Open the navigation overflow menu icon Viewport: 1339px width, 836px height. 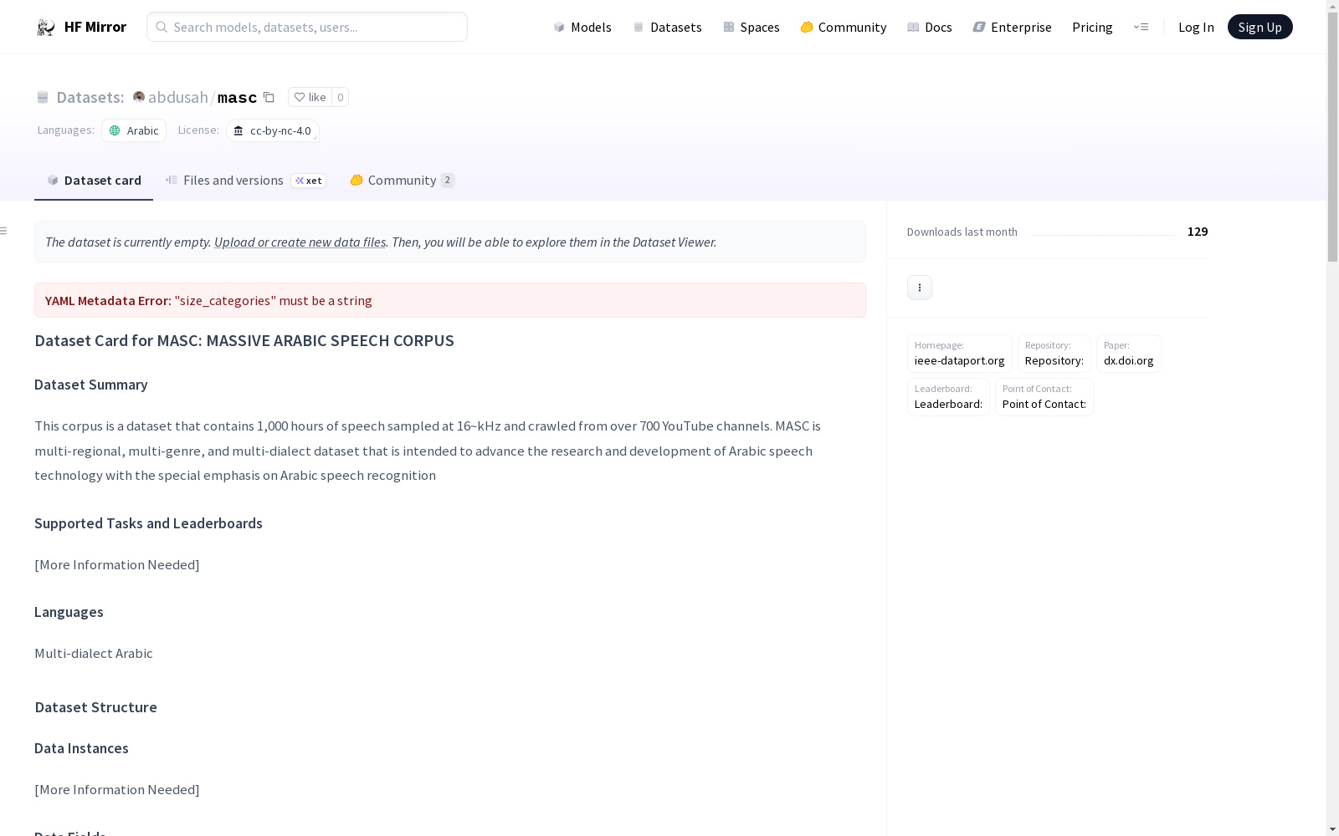[1141, 27]
